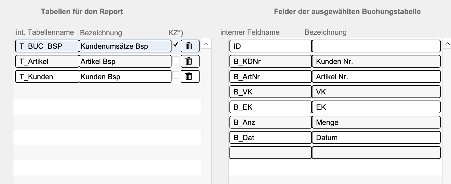This screenshot has width=451, height=184.
Task: Select the T_BUC_BSP table name field
Action: pos(47,46)
